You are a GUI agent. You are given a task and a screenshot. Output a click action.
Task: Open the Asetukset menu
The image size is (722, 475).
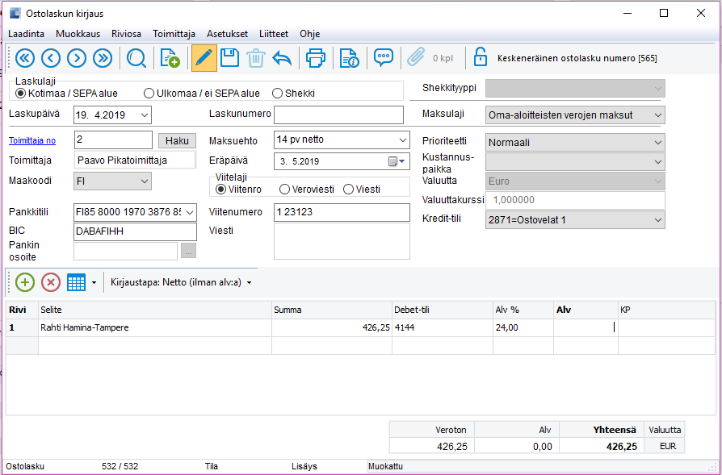click(x=227, y=34)
